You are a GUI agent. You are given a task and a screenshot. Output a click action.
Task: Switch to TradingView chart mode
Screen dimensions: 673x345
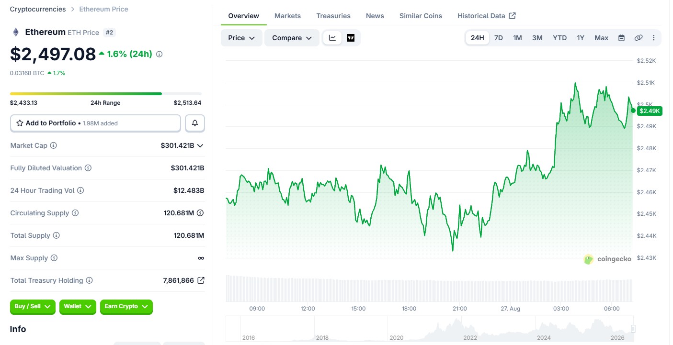click(351, 38)
